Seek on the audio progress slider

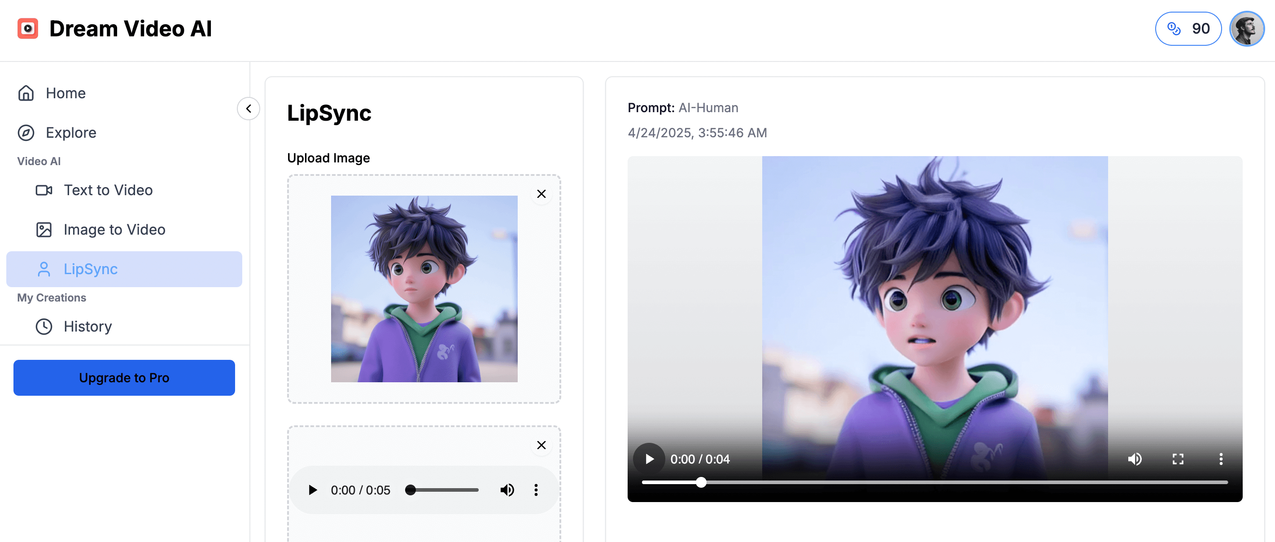tap(442, 490)
